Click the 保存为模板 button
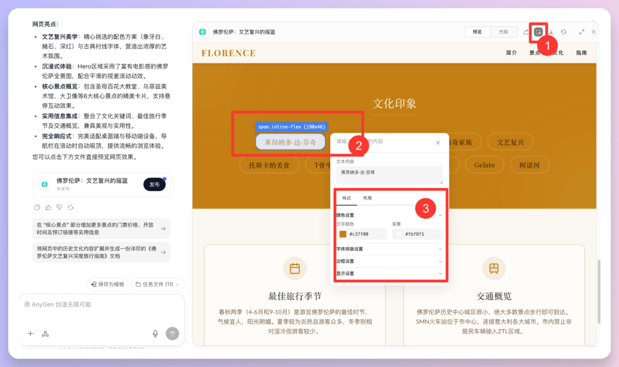This screenshot has width=619, height=367. [x=107, y=284]
